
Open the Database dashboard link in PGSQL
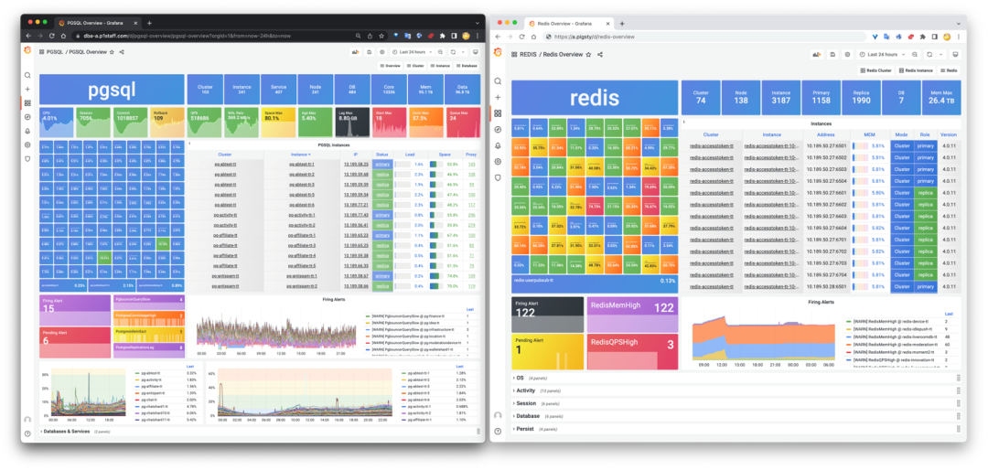467,66
